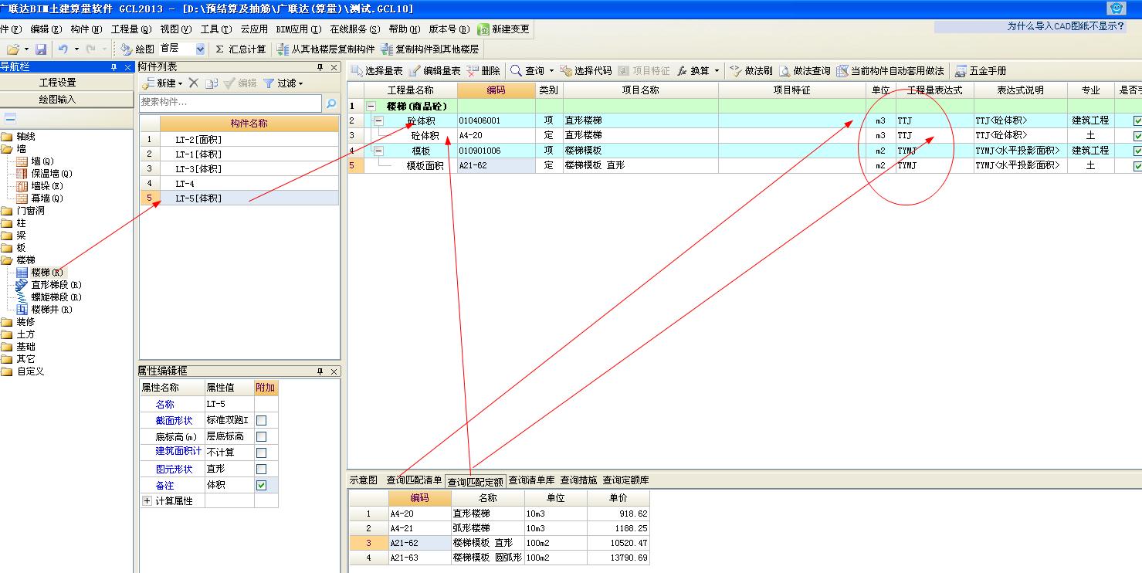The image size is (1142, 573).
Task: Open the 过滤 filter dropdown
Action: click(300, 83)
